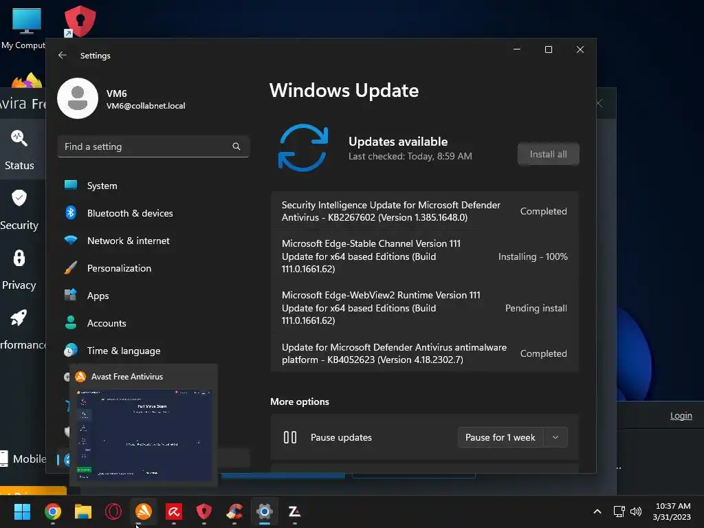Open Network & internet category
Viewport: 704px width, 528px height.
pos(153,241)
